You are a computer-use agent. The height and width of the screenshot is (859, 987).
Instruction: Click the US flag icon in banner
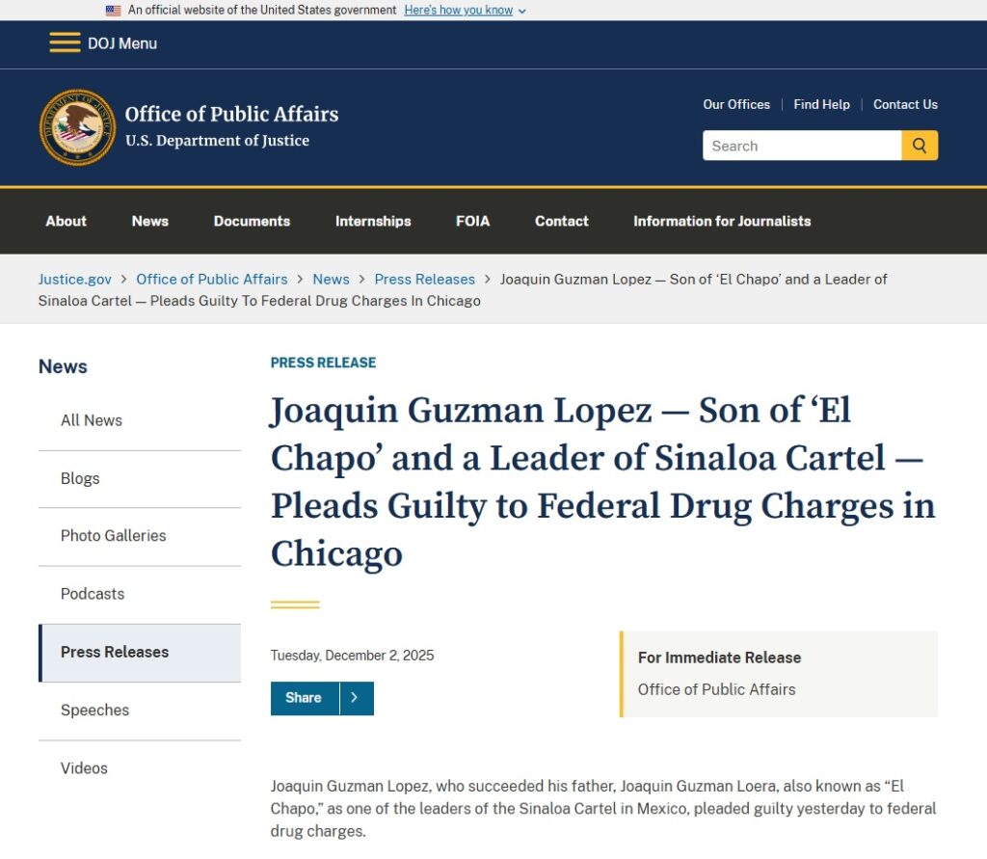[x=114, y=10]
